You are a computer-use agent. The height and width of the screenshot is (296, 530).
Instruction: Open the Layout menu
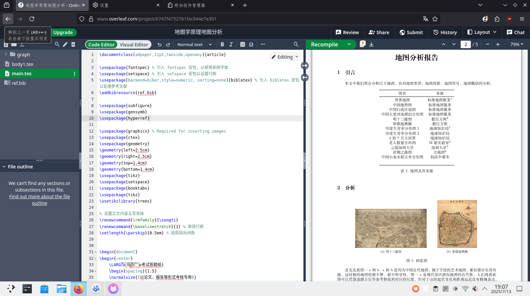(482, 32)
